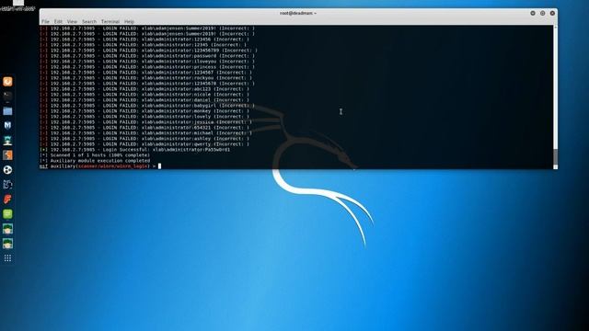The width and height of the screenshot is (589, 331).
Task: Open the Terminal menu
Action: 110,22
